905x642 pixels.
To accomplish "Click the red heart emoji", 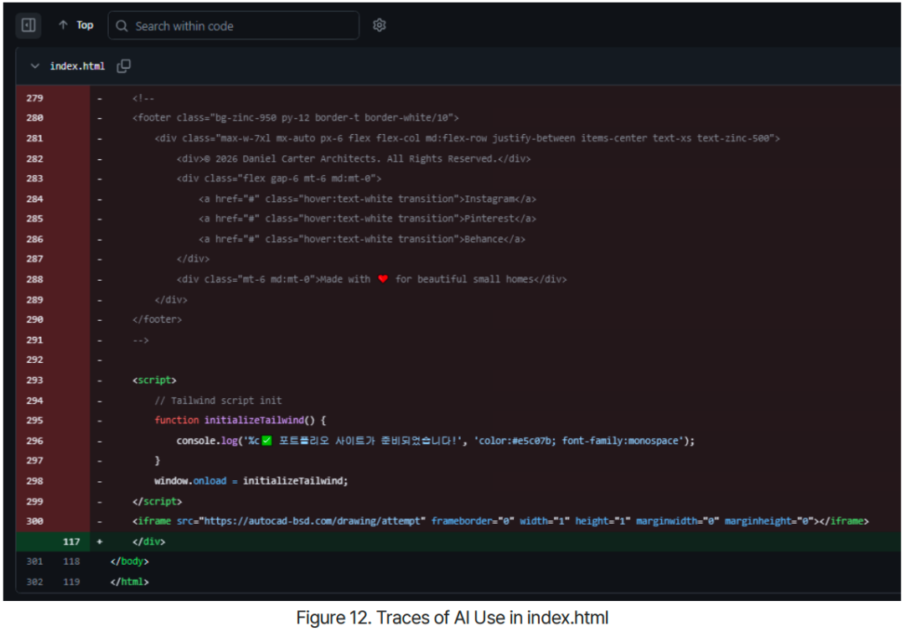I will tap(383, 279).
